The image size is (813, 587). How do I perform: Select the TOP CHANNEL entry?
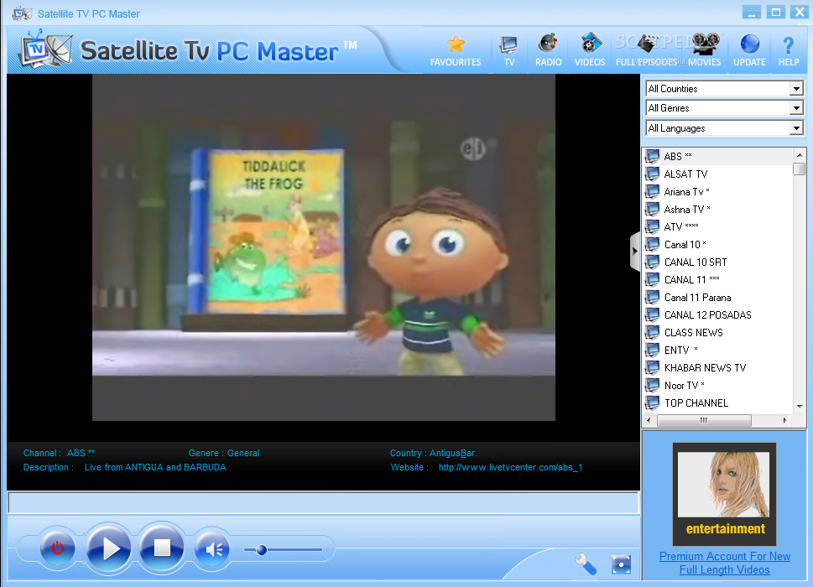tap(718, 403)
